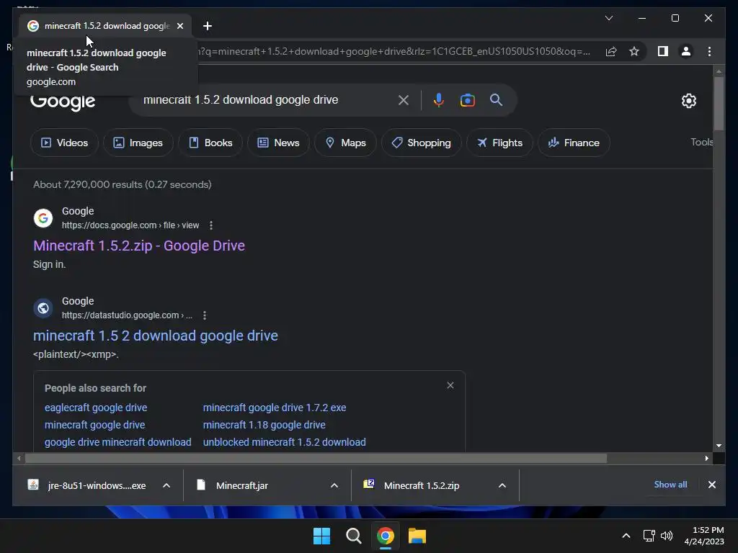738x553 pixels.
Task: Close the minecraft 1.5.2 download tab
Action: [x=179, y=26]
